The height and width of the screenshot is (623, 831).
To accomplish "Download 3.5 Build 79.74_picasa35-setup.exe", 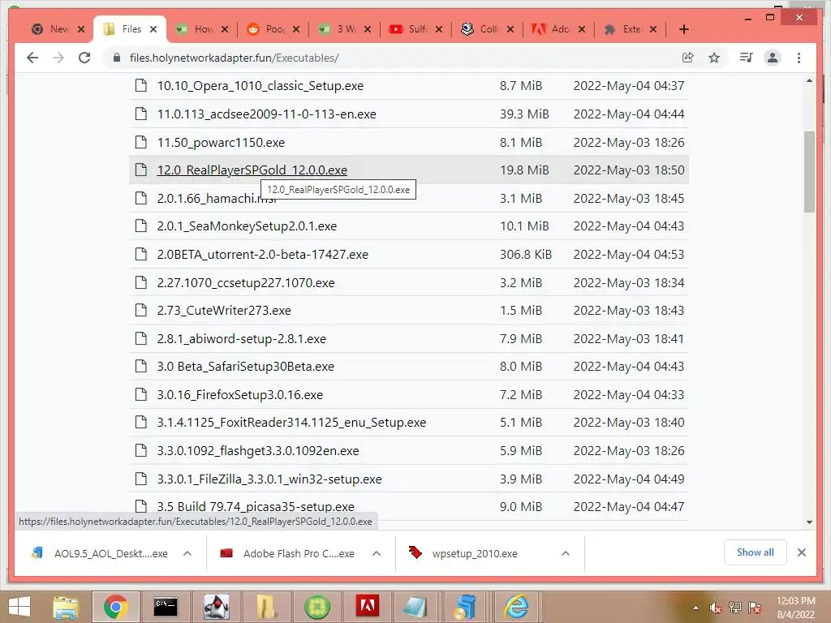I will (x=256, y=506).
